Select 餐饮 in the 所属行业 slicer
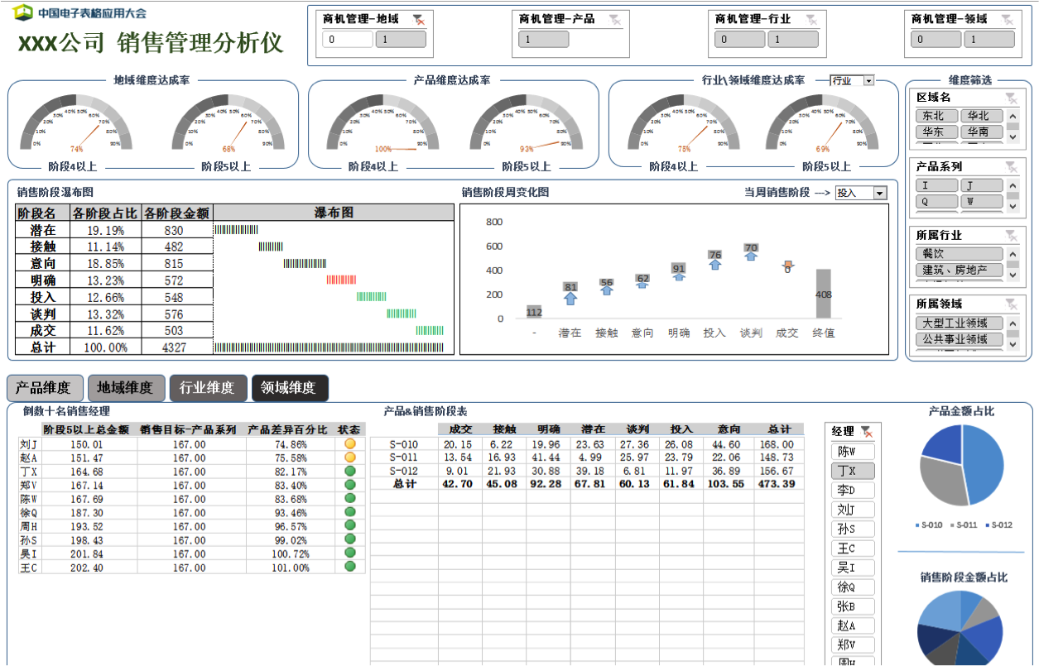1039x666 pixels. pos(959,254)
